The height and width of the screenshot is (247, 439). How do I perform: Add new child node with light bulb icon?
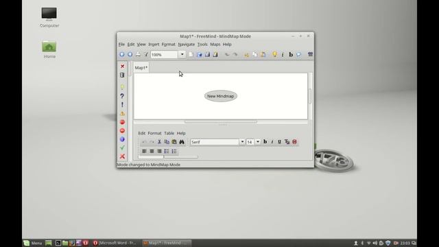[x=274, y=54]
